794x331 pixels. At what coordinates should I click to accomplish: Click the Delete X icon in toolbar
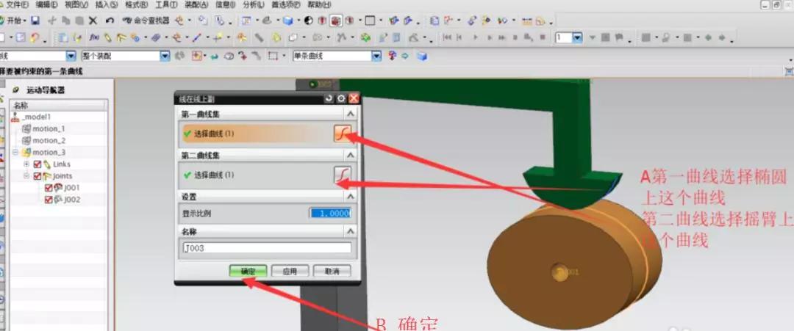tap(93, 21)
